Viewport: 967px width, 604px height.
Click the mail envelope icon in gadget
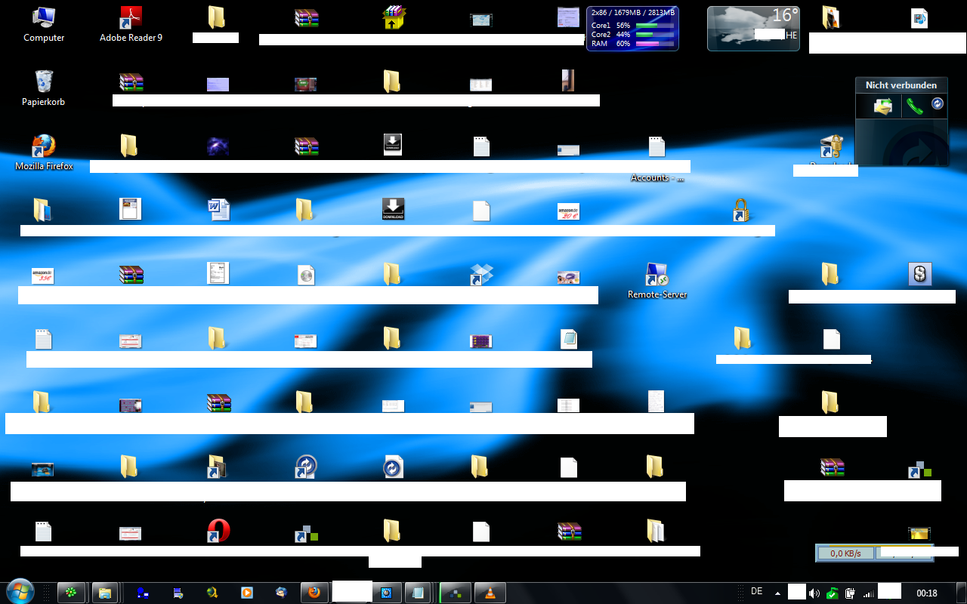[882, 106]
